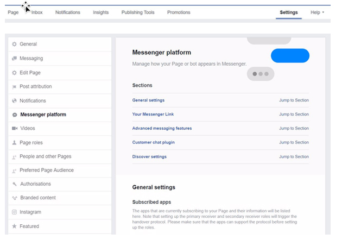Viewport: 342px width, 240px height.
Task: Click the Messaging chat bubbles icon
Action: (15, 59)
